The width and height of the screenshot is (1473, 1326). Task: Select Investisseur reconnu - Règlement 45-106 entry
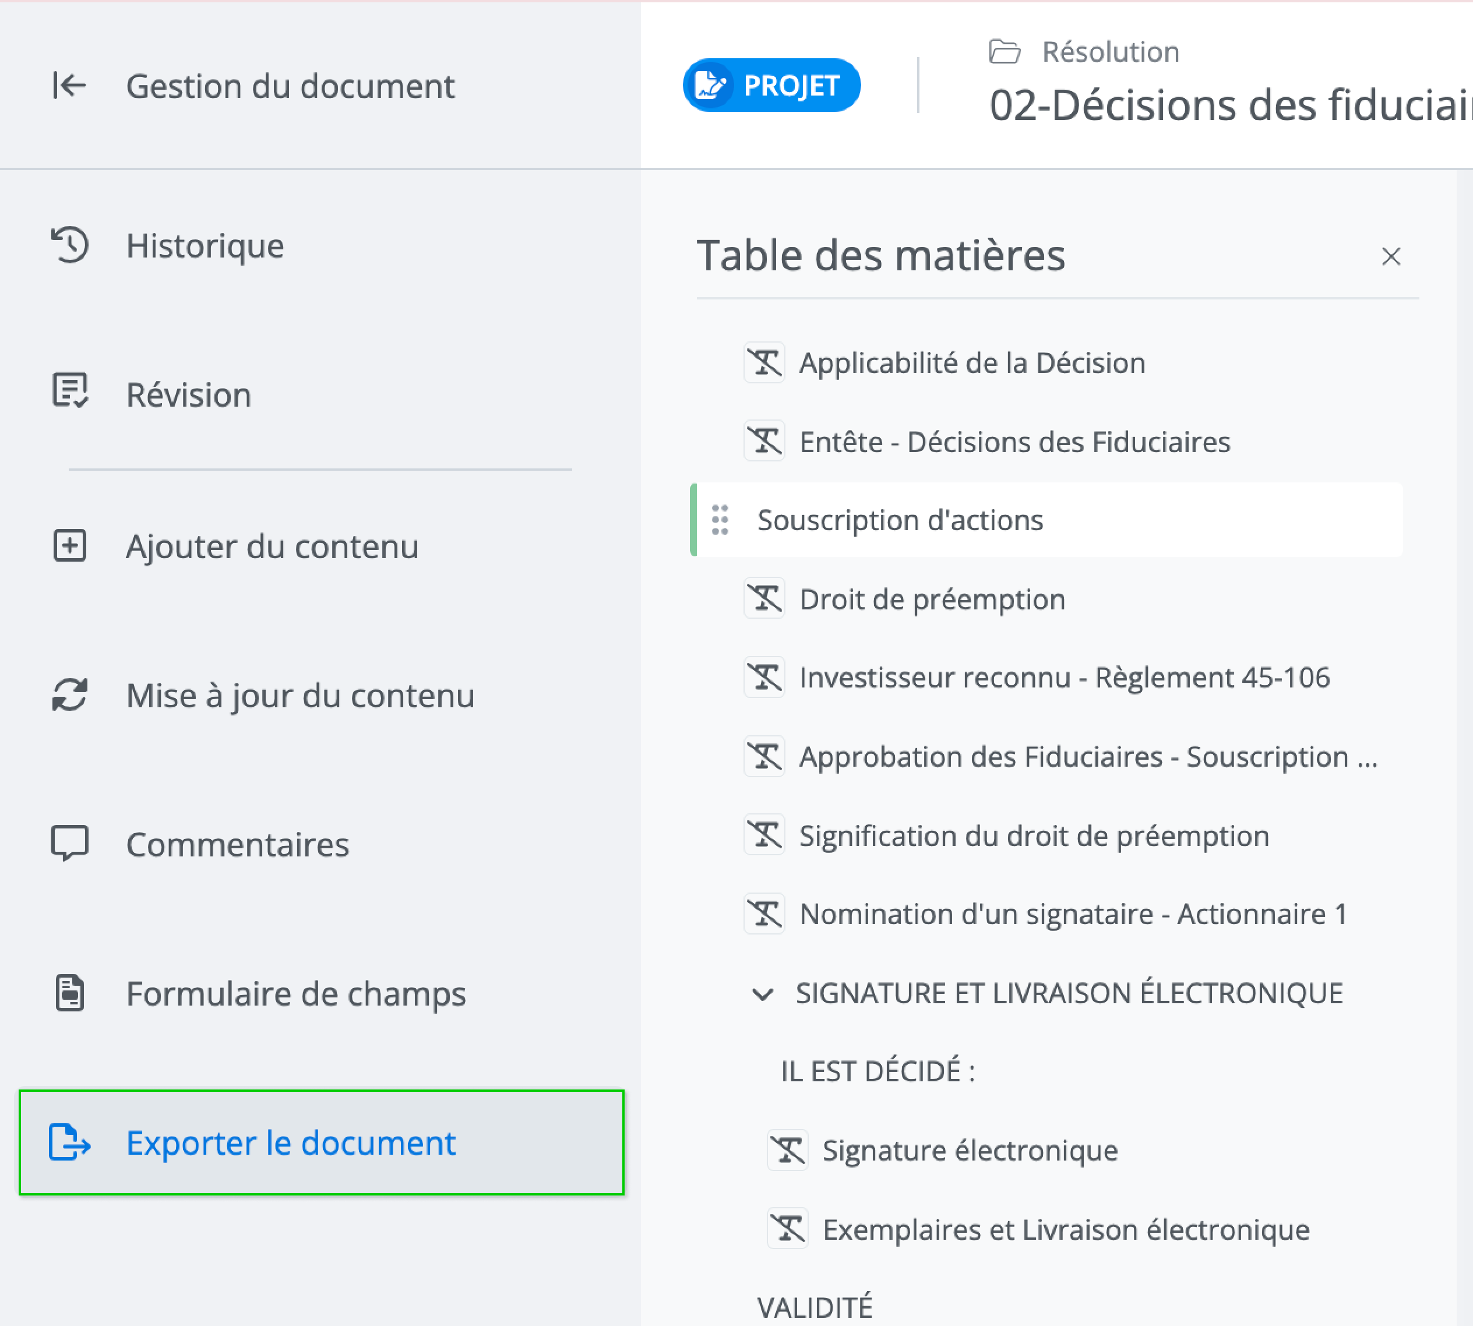pos(1063,678)
